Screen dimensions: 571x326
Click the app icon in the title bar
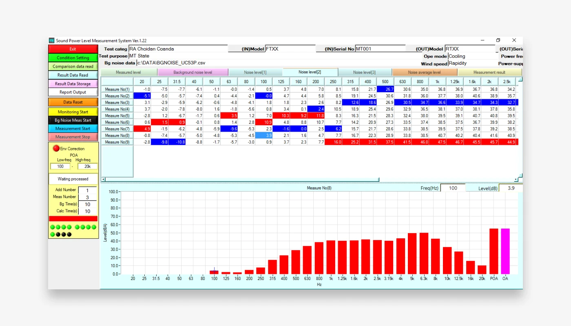[52, 41]
